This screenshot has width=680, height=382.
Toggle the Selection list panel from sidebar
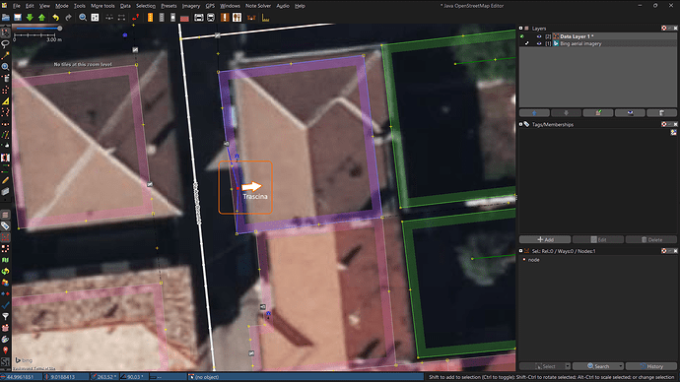point(5,237)
